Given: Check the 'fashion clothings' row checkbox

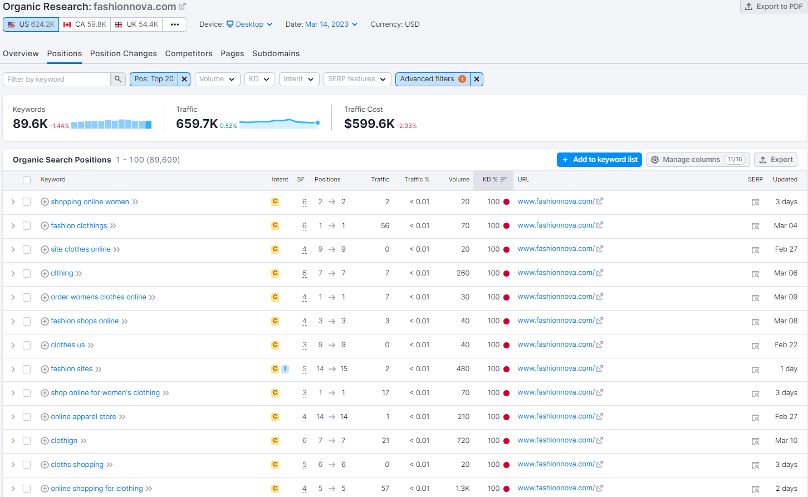Looking at the screenshot, I should point(27,225).
